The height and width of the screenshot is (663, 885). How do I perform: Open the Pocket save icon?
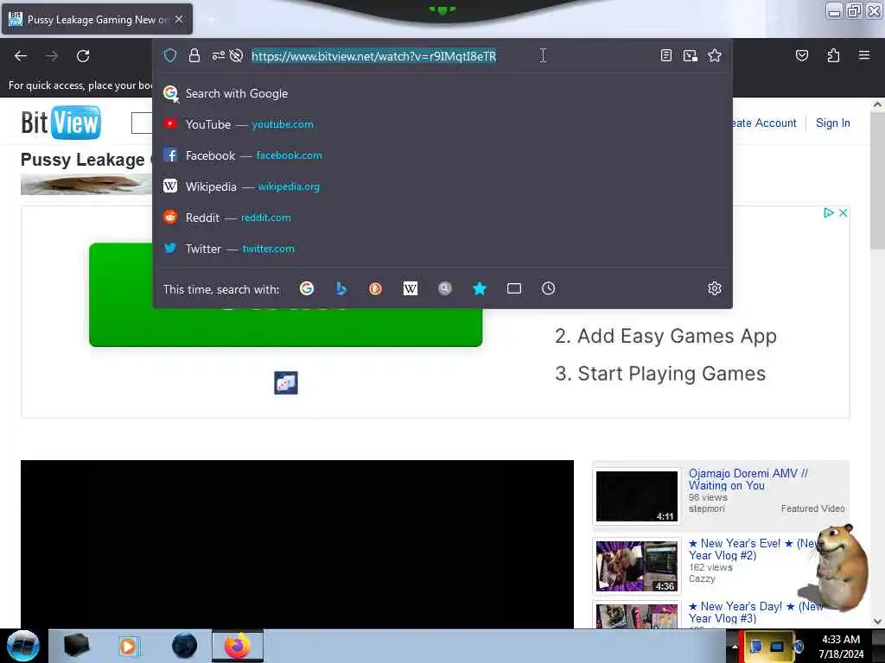point(801,55)
